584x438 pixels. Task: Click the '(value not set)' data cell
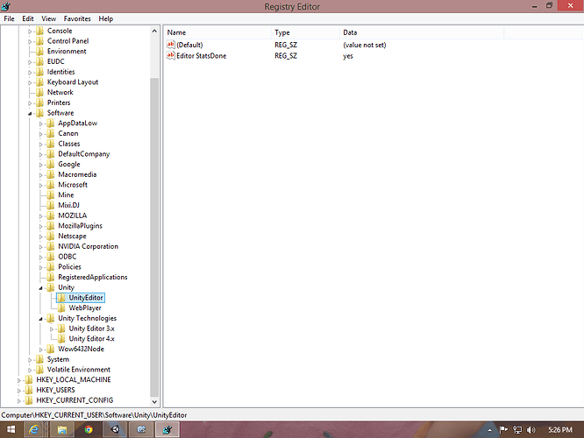point(365,45)
